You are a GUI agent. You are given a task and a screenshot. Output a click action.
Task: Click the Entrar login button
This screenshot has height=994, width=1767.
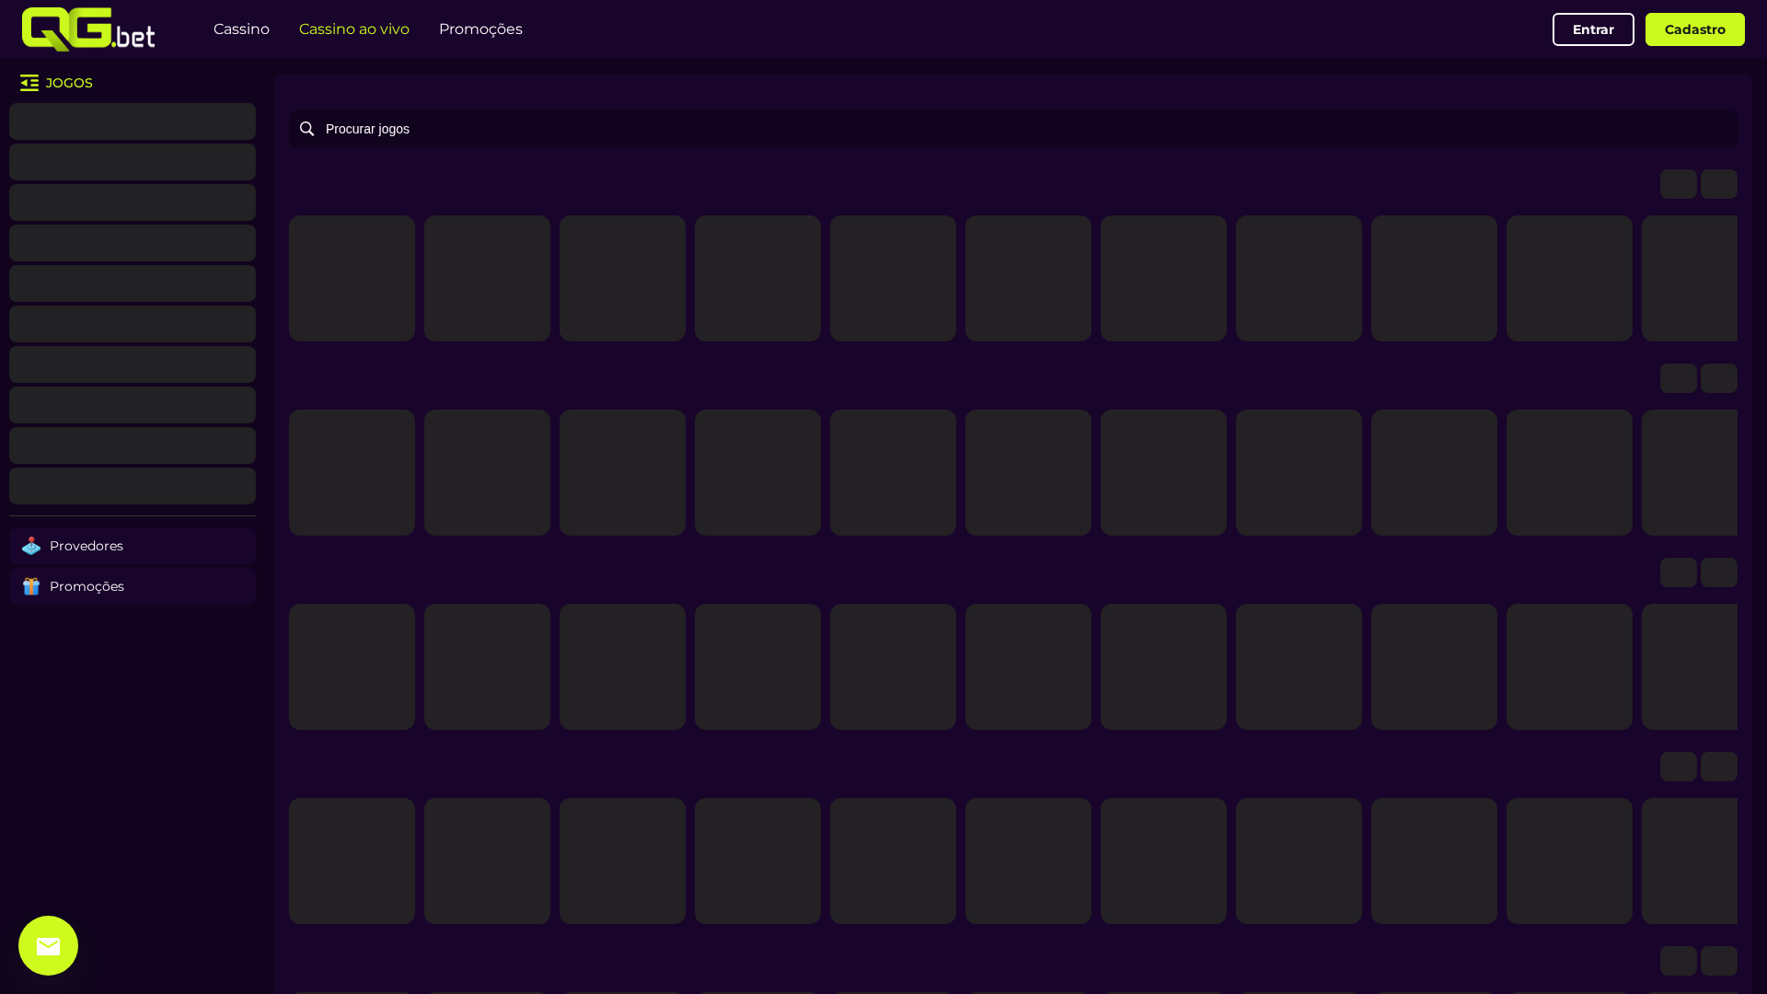(1593, 29)
